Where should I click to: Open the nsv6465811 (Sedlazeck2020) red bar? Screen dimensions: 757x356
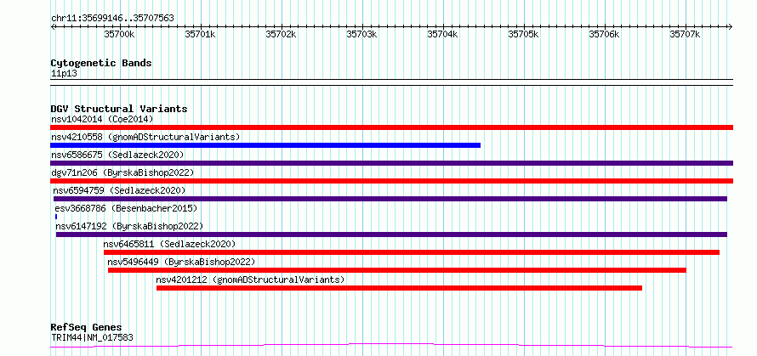coord(412,252)
